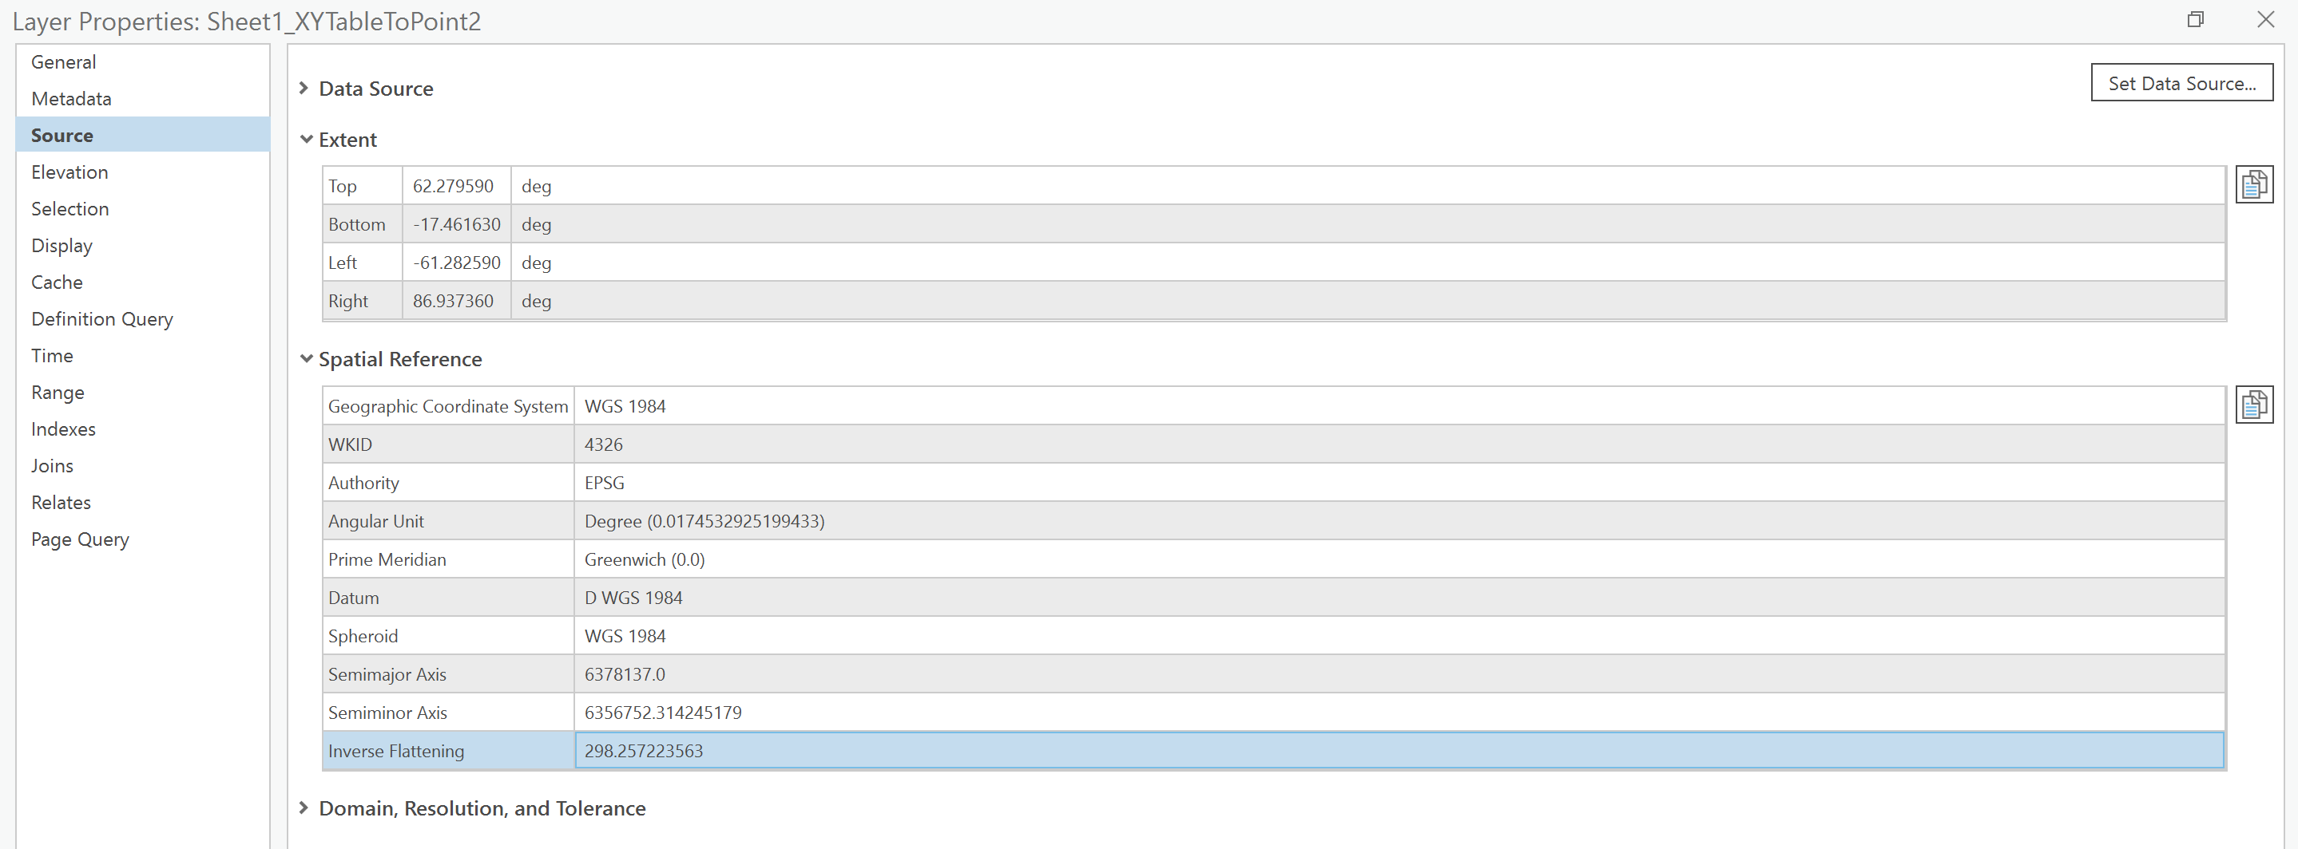Viewport: 2298px width, 849px height.
Task: Expand the Data Source section
Action: [304, 89]
